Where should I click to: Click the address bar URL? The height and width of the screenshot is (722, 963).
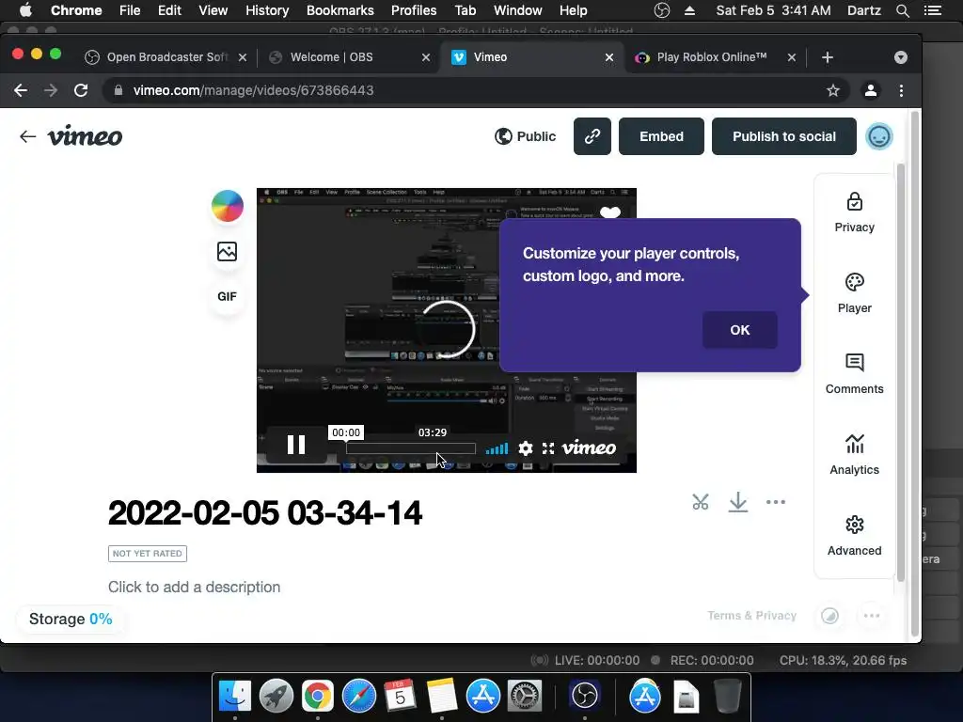[x=254, y=90]
